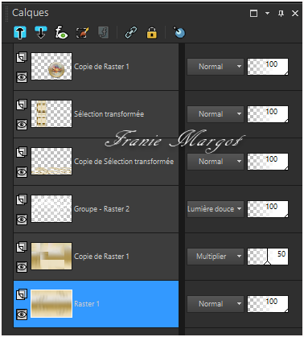Click the opacity slider showing 50
The image size is (304, 337).
point(268,257)
